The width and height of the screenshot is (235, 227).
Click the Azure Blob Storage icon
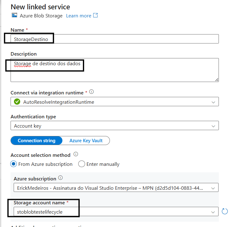14,16
